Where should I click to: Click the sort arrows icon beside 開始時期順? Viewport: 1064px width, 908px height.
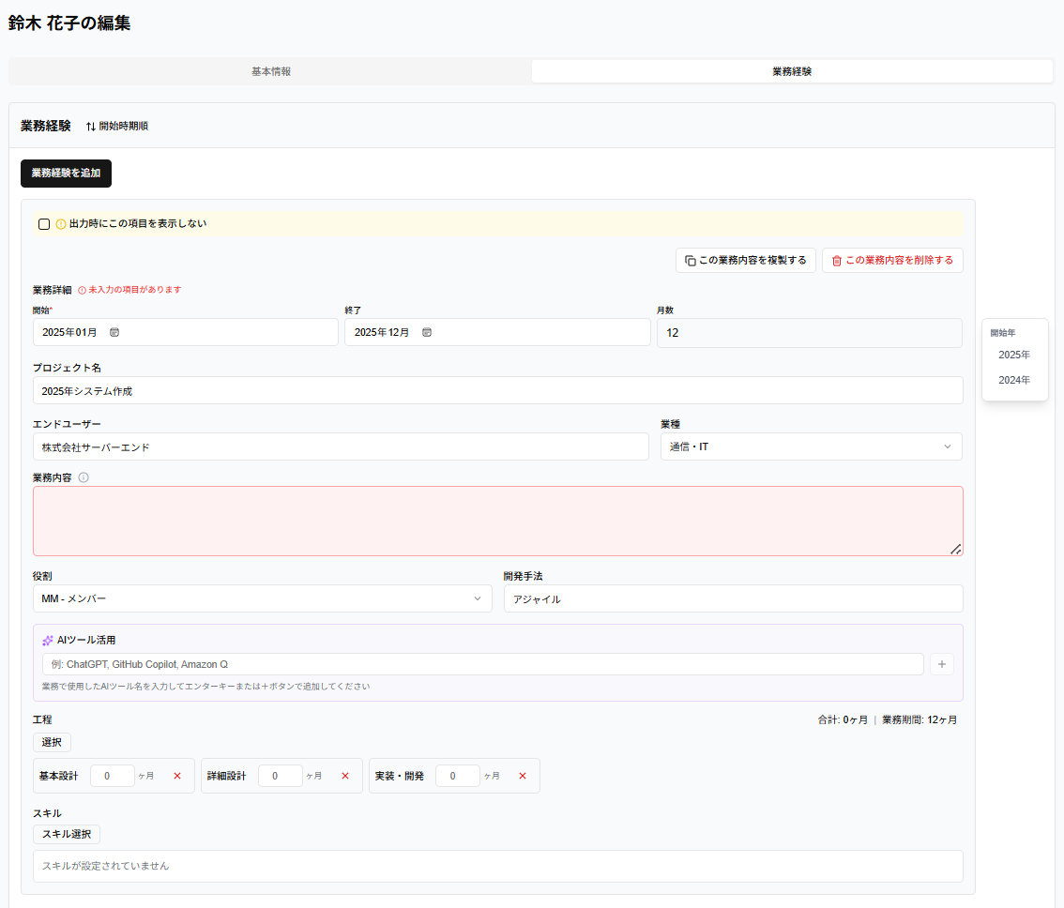click(91, 127)
